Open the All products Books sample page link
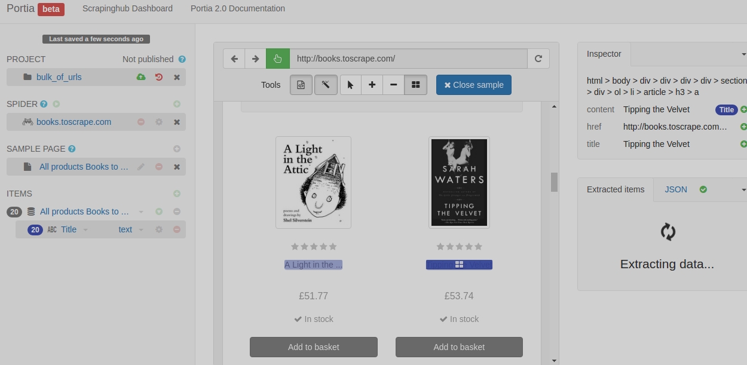747x365 pixels. (84, 167)
